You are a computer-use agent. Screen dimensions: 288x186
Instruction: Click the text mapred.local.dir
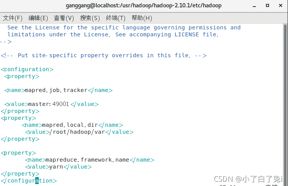pos(70,125)
